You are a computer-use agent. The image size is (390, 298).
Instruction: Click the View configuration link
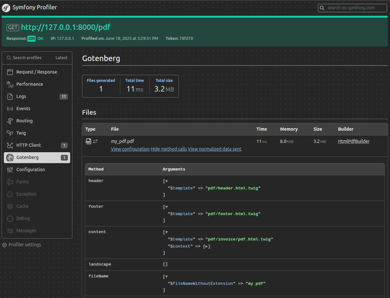130,149
